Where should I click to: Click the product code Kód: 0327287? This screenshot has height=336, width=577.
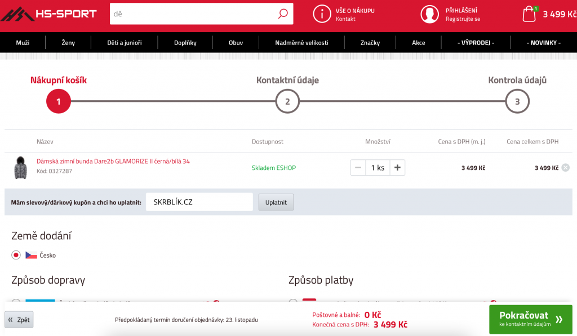(54, 171)
